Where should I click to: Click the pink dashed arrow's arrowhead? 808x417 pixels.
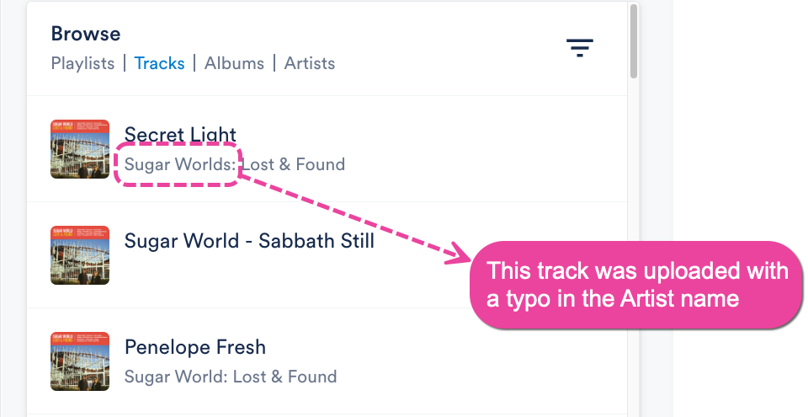(x=460, y=254)
